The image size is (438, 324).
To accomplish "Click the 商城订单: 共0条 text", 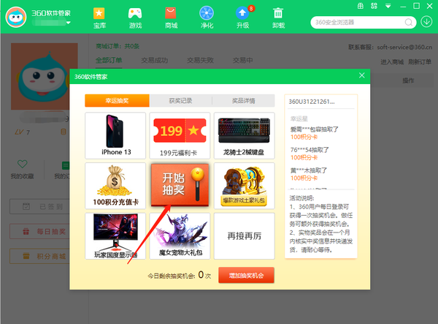I will pos(118,46).
